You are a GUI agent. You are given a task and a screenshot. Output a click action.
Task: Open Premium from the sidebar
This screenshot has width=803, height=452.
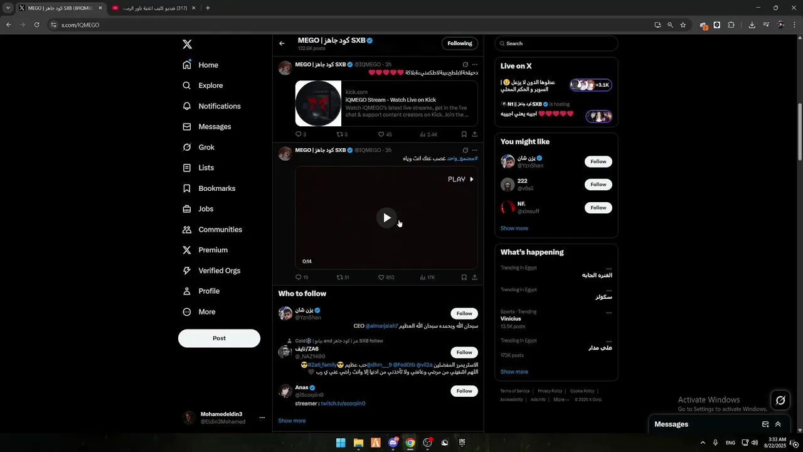[205, 250]
